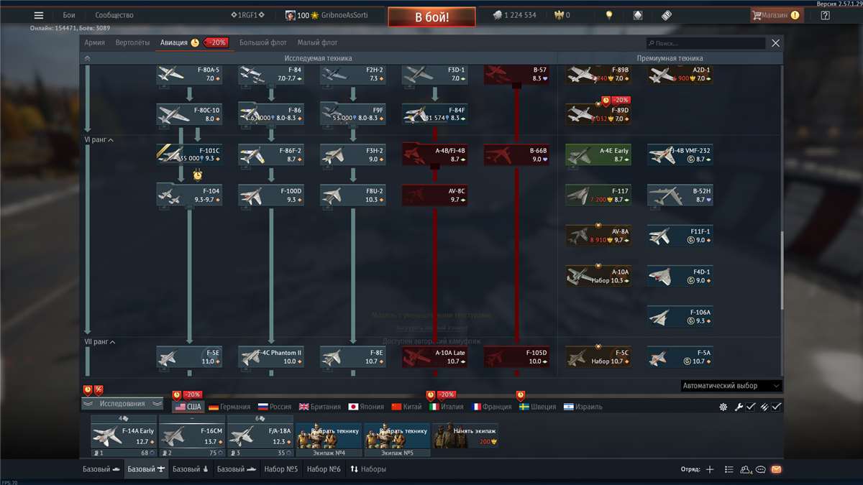Viewport: 863px width, 485px height.
Task: Click Нанять экипаж for 200 eagles
Action: (x=466, y=436)
